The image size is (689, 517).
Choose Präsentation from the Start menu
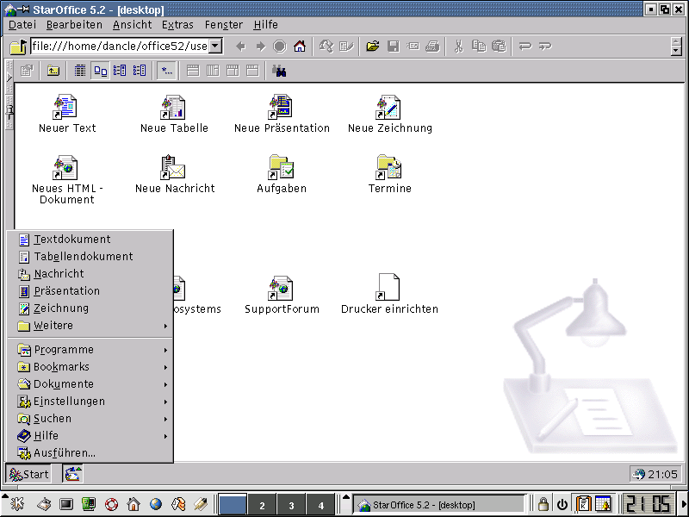point(90,291)
